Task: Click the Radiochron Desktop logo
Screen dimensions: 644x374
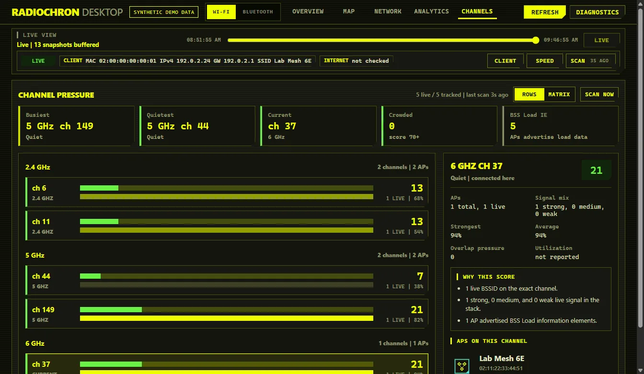Action: (67, 12)
